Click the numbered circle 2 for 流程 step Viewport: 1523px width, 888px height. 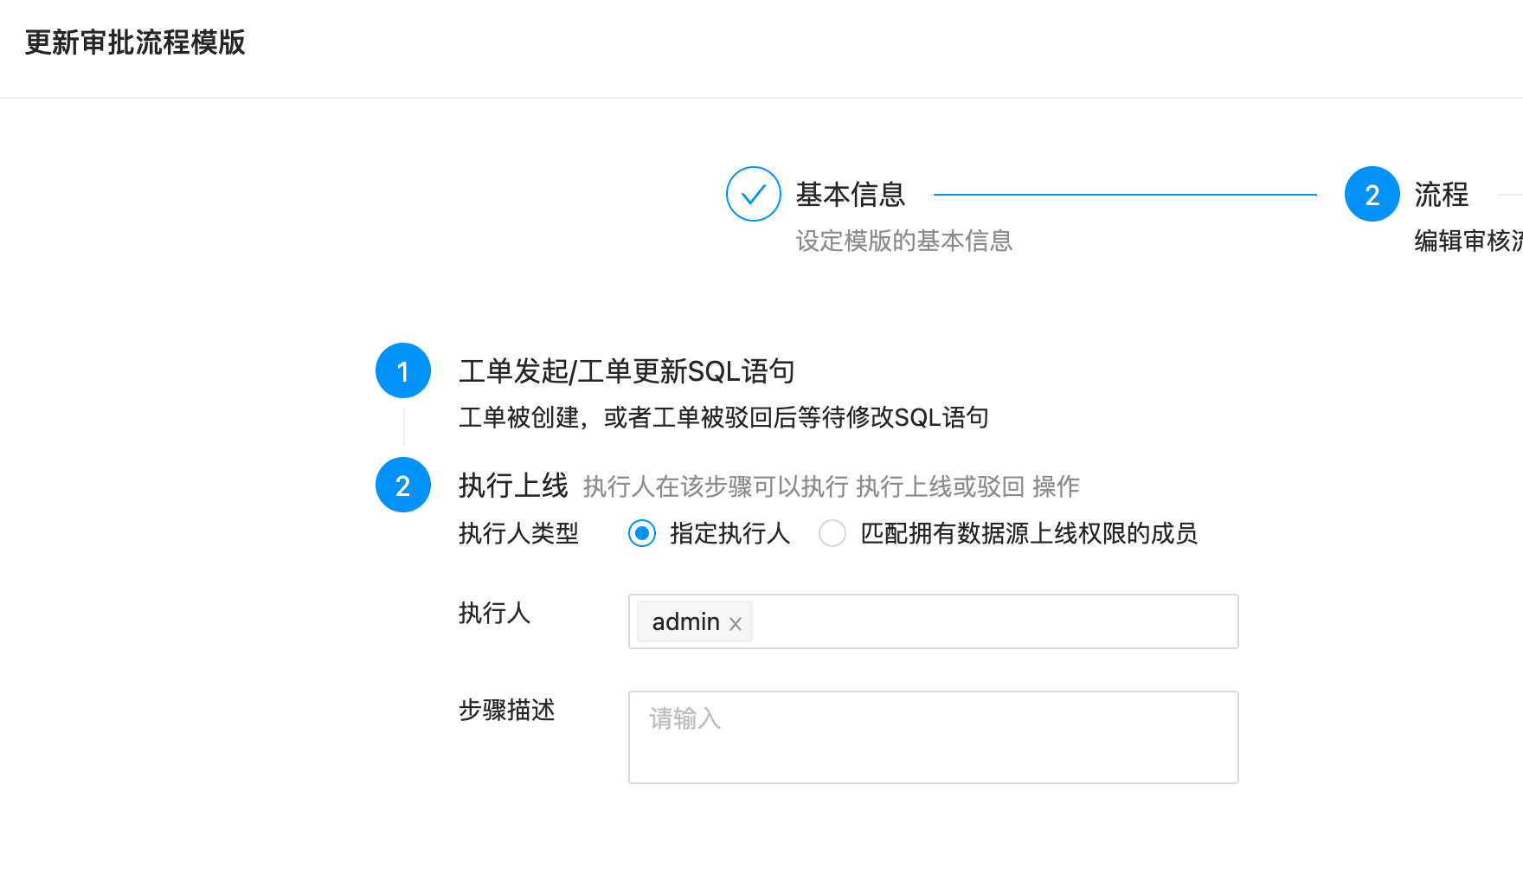(x=1372, y=194)
